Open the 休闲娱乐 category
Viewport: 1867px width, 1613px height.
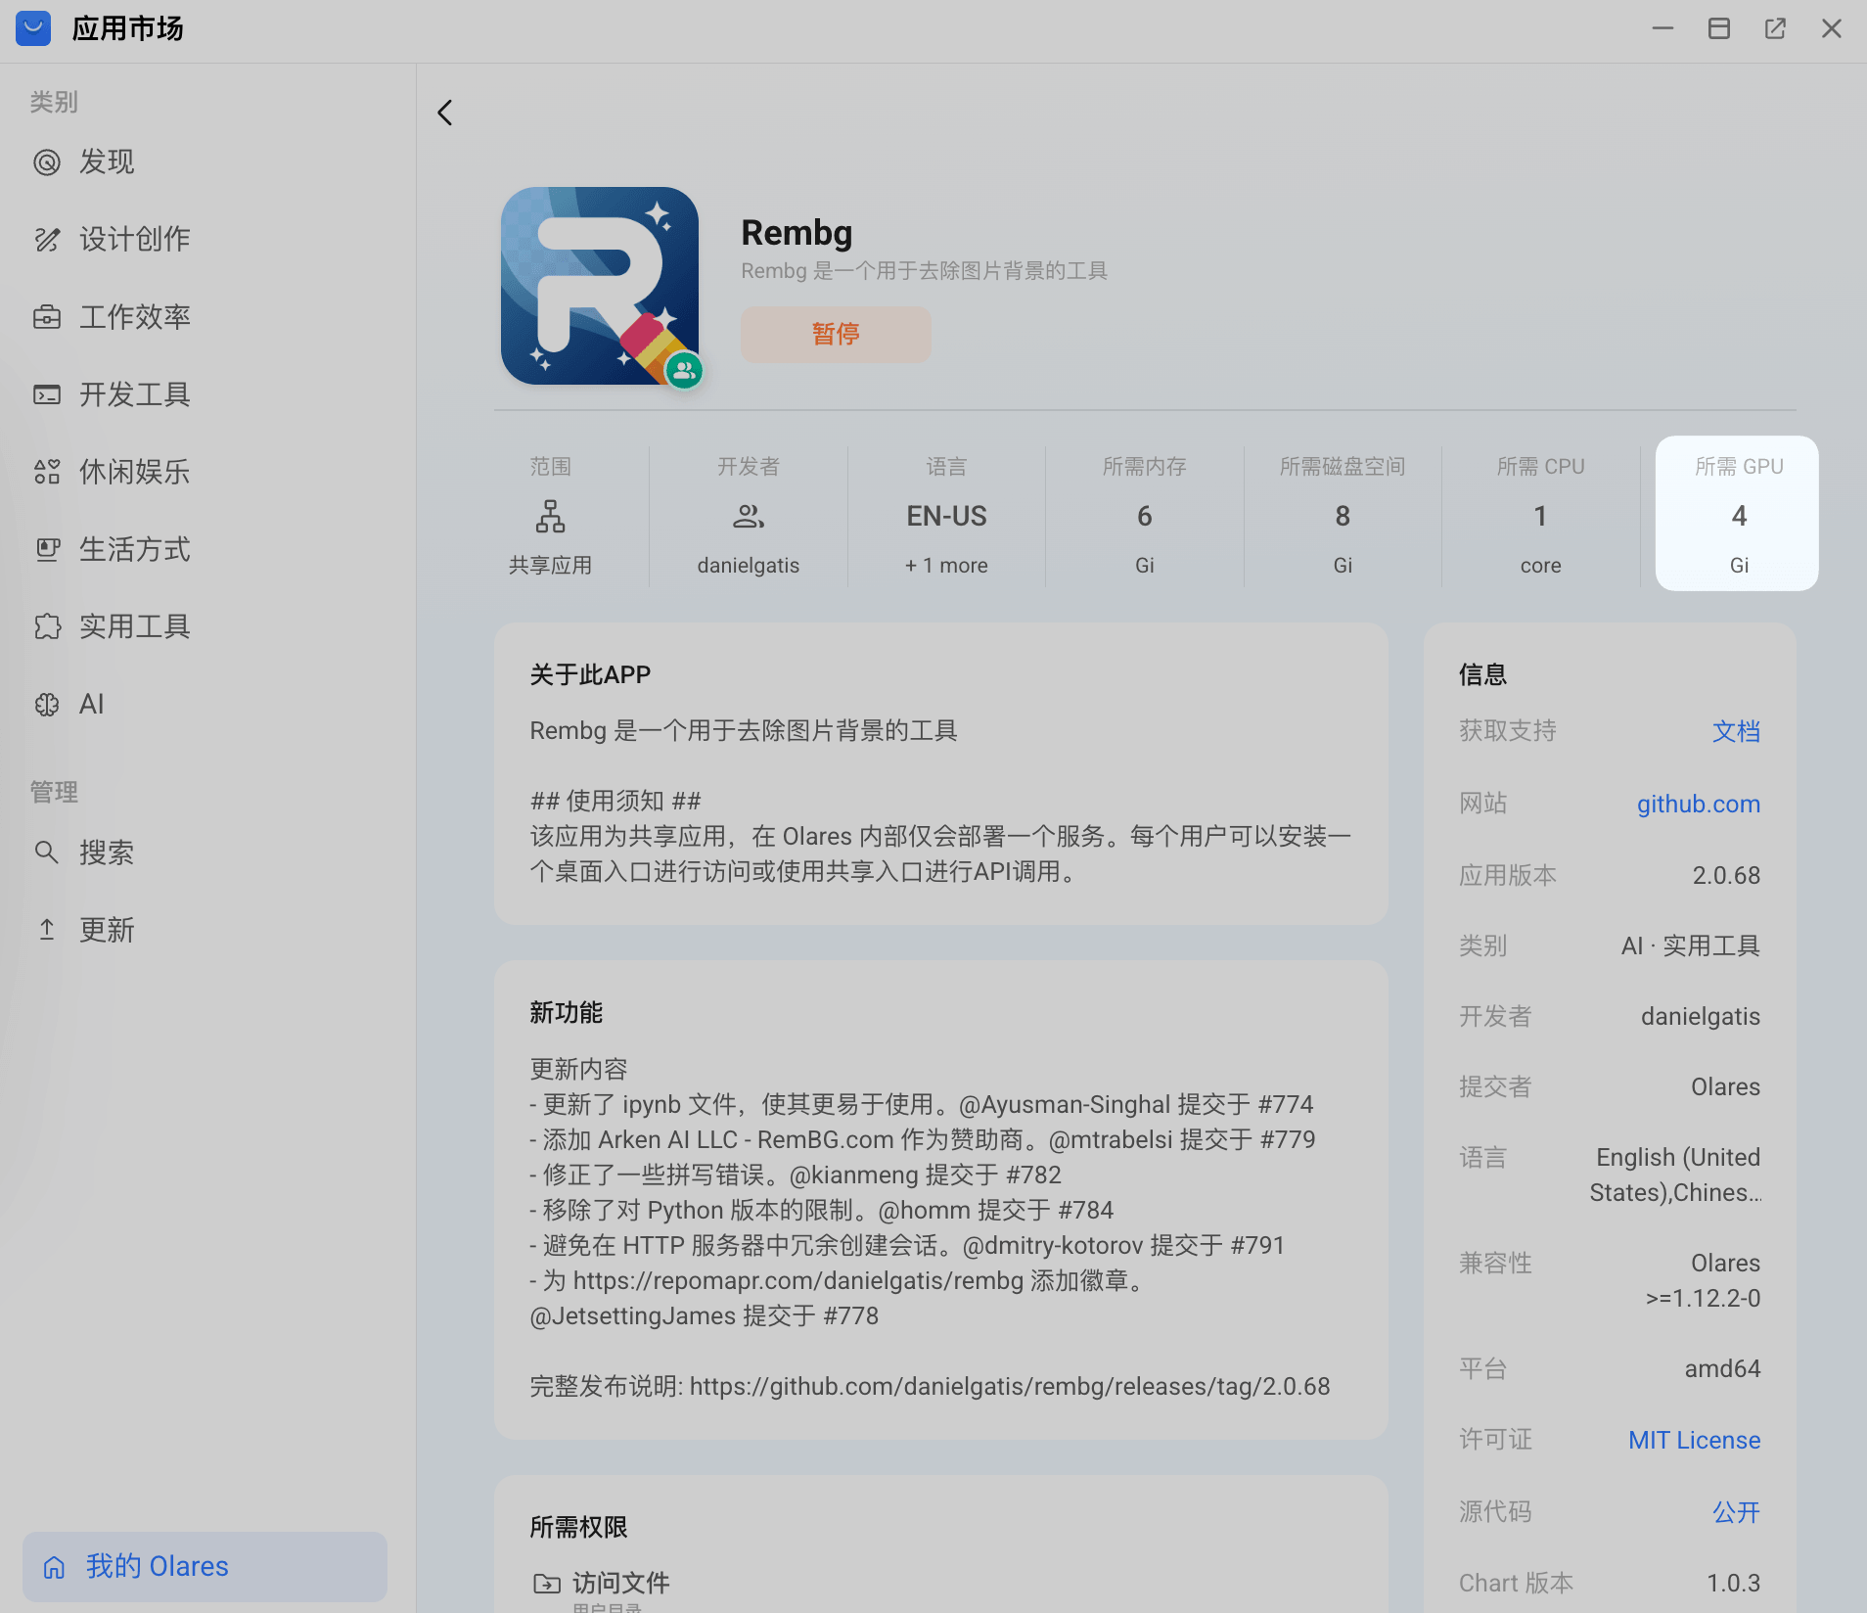click(x=135, y=472)
